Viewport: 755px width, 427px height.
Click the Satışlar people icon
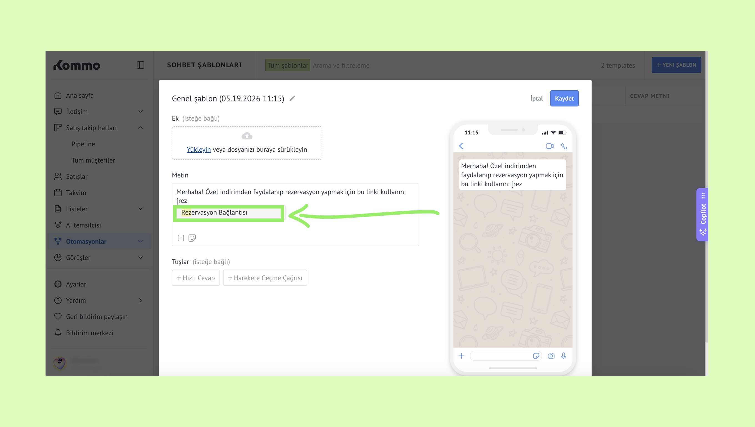click(58, 176)
